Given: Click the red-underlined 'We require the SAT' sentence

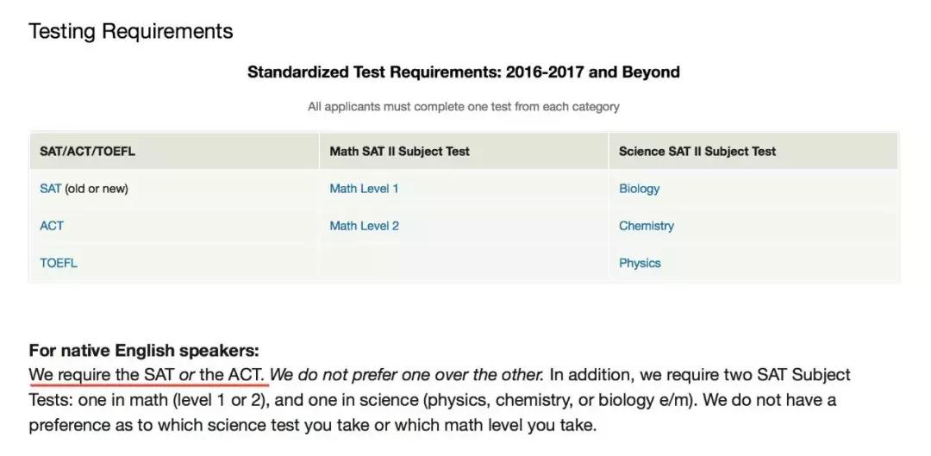Looking at the screenshot, I should pos(148,375).
